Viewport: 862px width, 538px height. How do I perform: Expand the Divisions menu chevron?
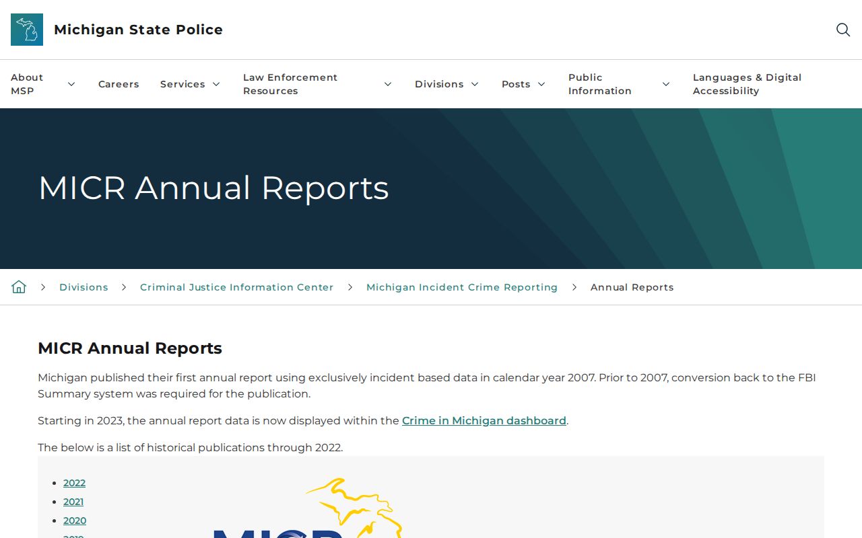tap(475, 84)
